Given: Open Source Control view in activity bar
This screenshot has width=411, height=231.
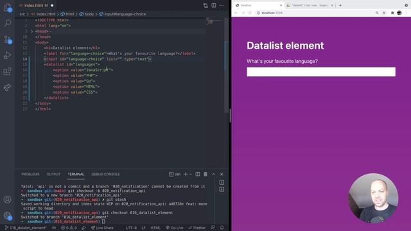Looking at the screenshot, I should click(x=7, y=39).
